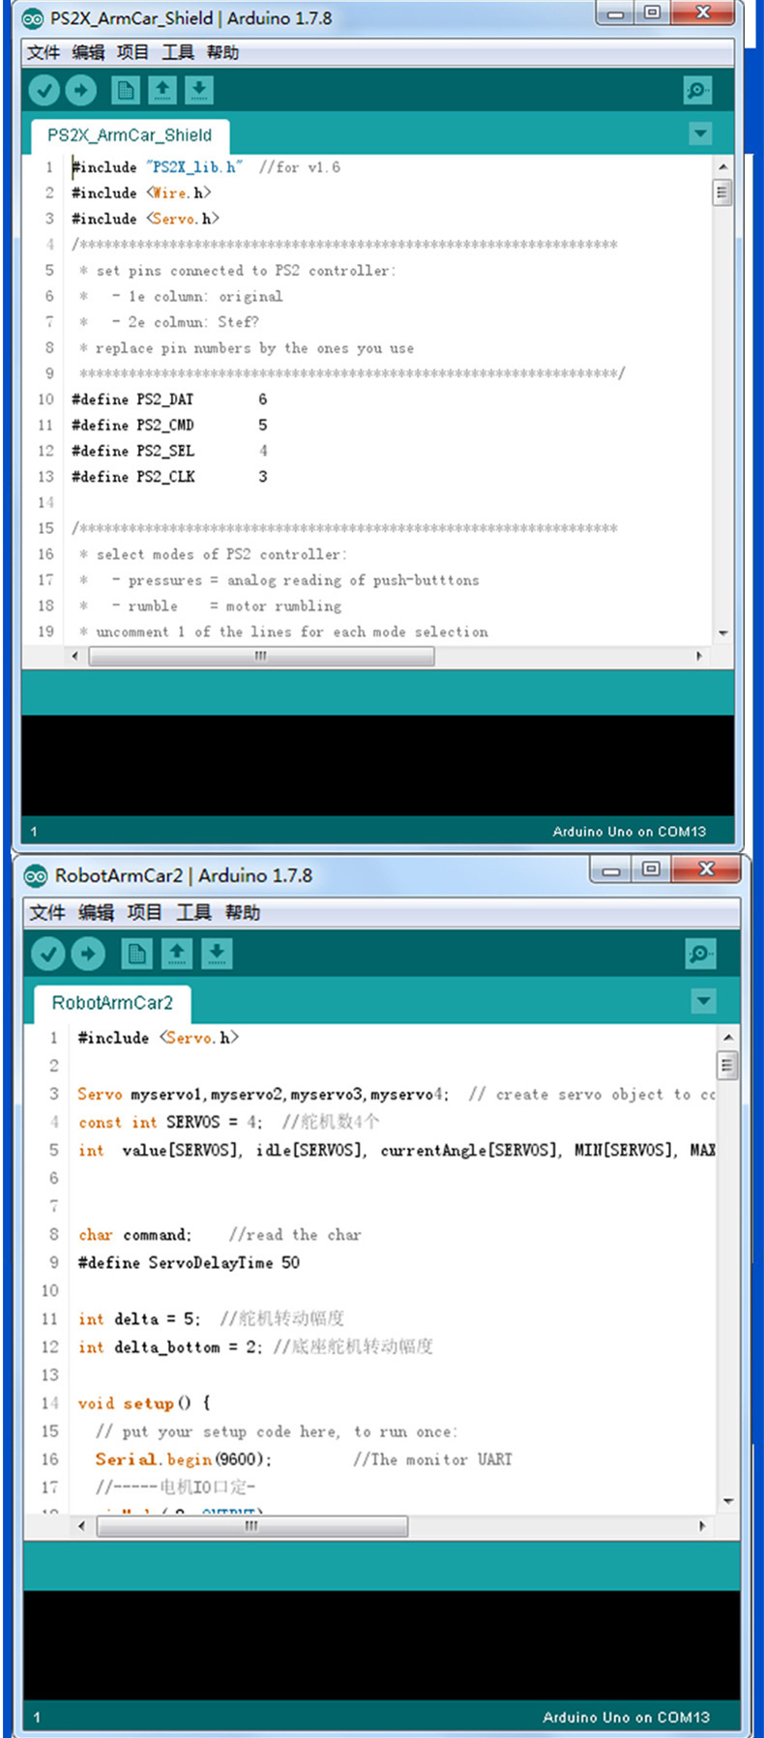The height and width of the screenshot is (1738, 764).
Task: Open Serial Monitor in PS2X_ArmCar_Shield window
Action: 697,90
